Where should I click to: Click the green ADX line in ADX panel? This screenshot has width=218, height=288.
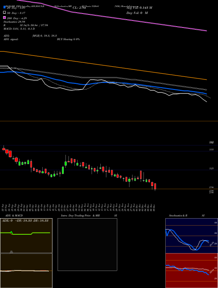[25, 233]
